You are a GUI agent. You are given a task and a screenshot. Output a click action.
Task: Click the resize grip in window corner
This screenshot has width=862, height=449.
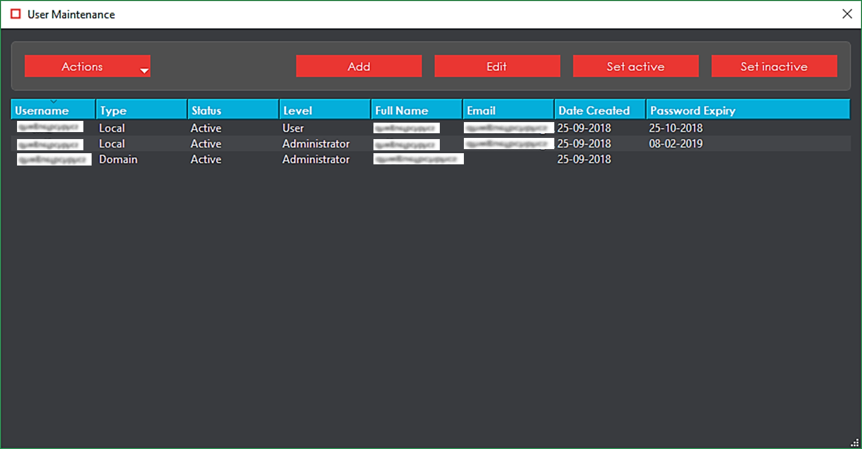(854, 443)
